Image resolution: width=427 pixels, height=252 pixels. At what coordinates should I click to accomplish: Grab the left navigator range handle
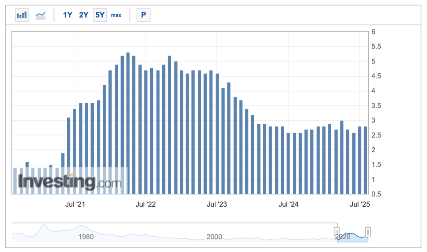[x=337, y=231]
